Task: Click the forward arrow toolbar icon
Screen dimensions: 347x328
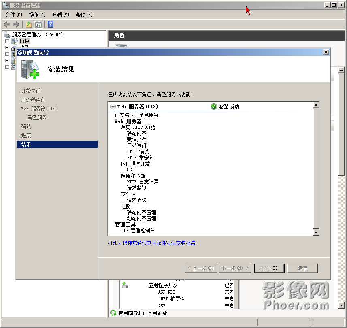Action: click(16, 24)
